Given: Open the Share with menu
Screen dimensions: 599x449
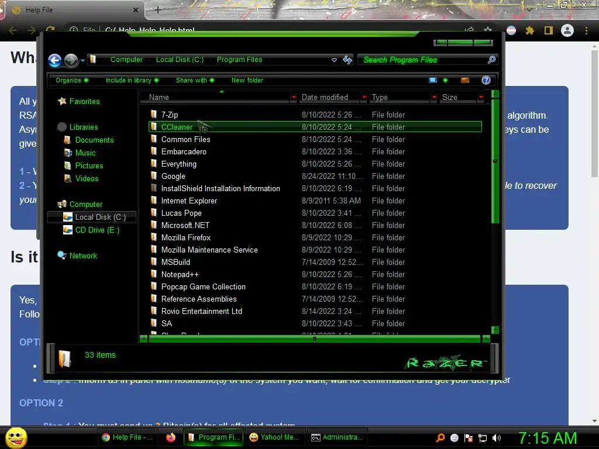Looking at the screenshot, I should pos(195,80).
